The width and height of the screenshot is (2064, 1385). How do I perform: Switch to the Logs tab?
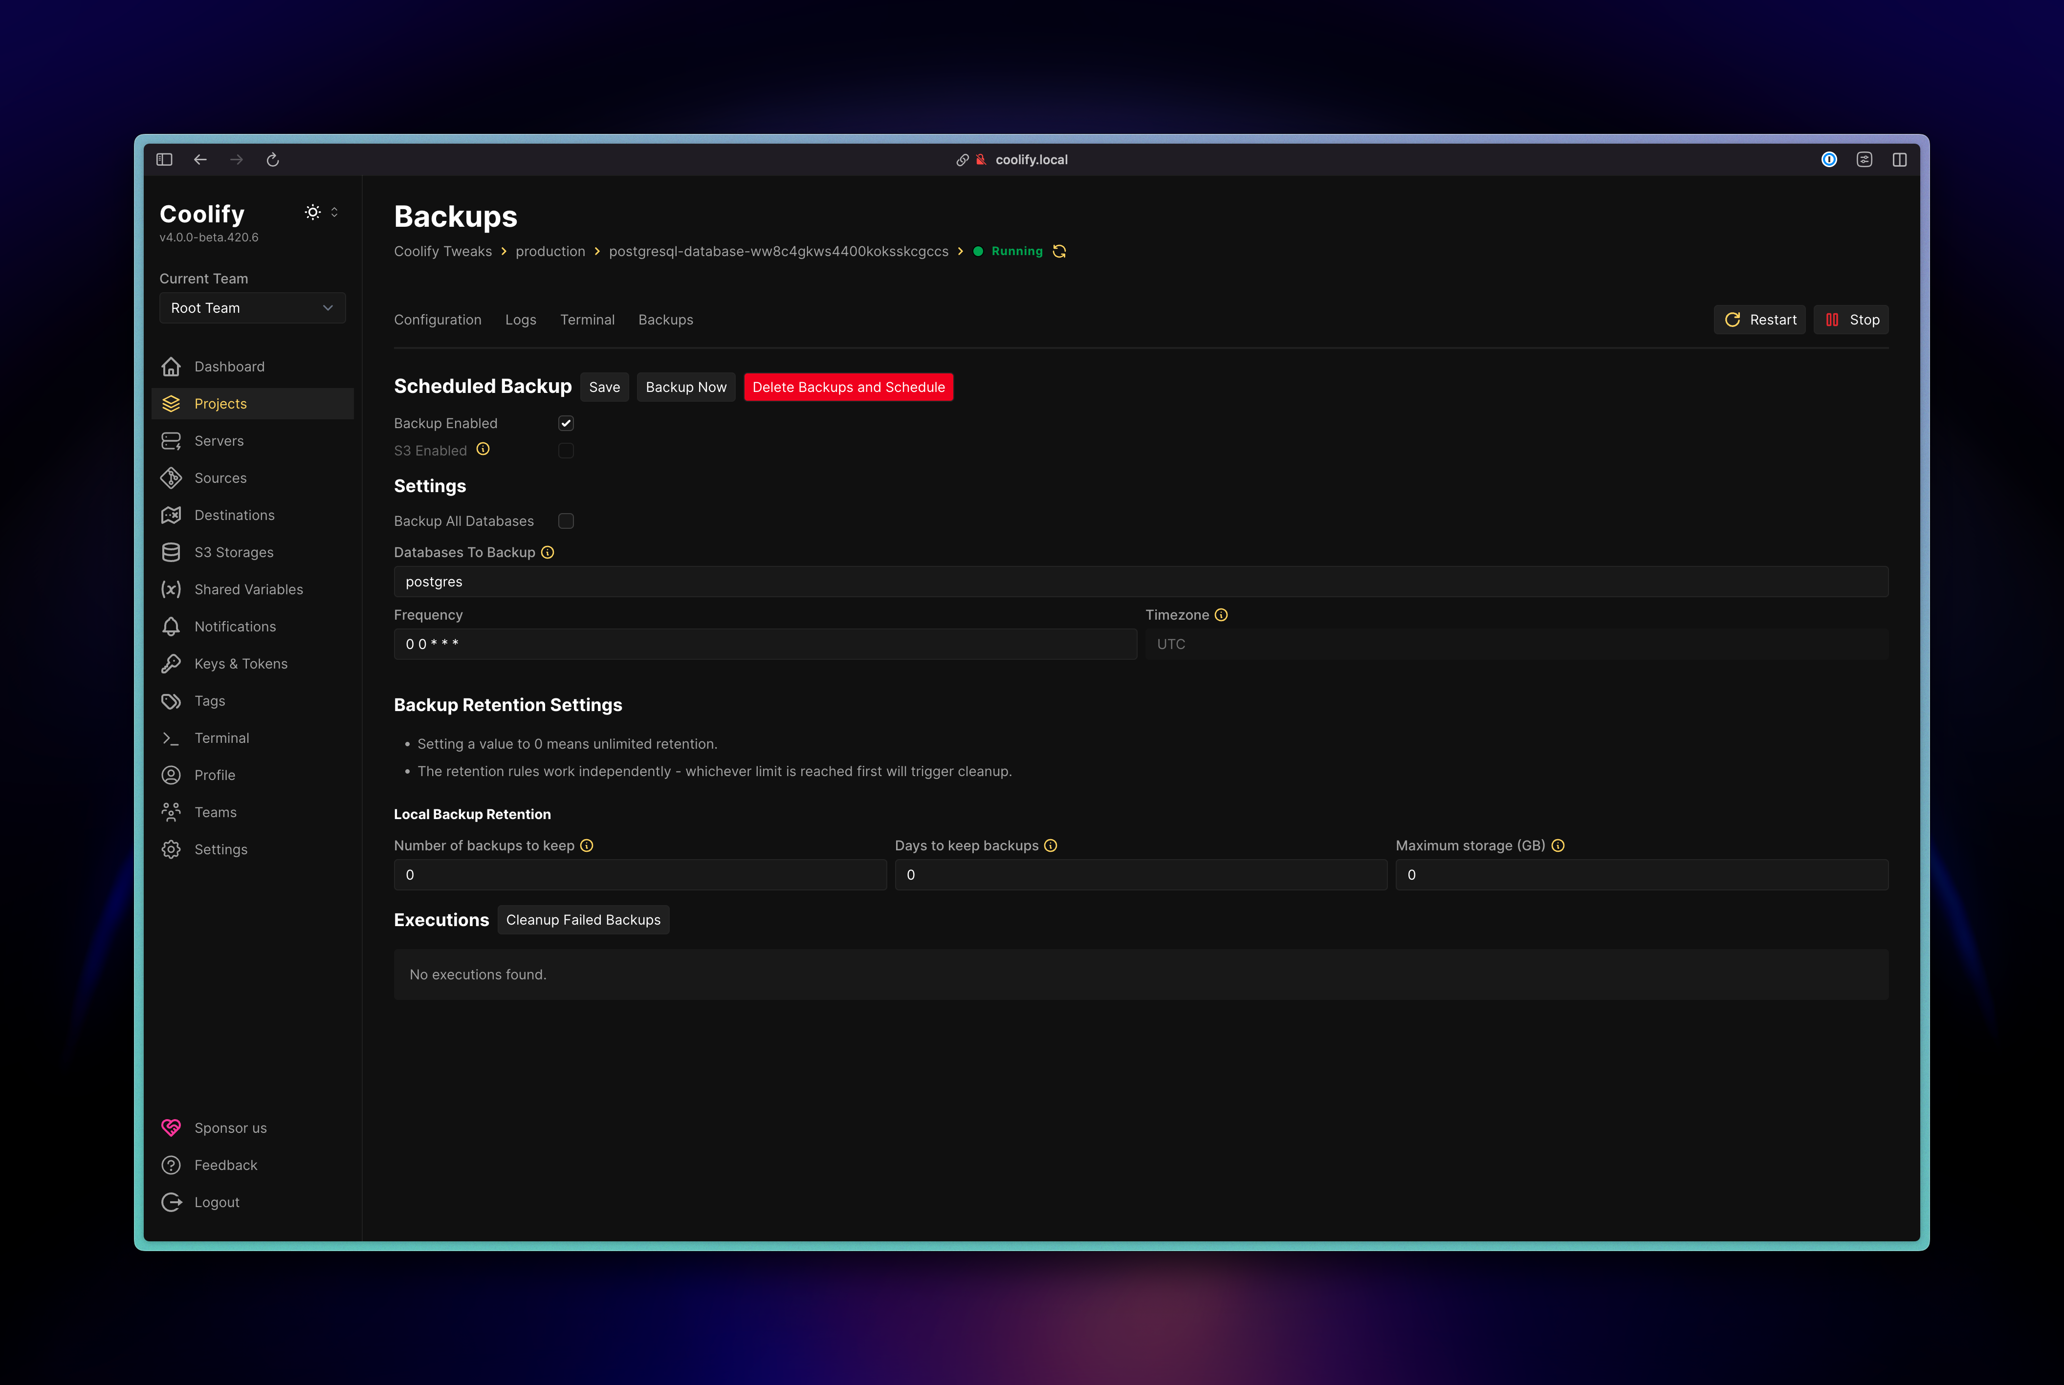521,320
